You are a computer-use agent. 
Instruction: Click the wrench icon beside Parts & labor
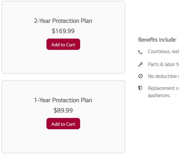coord(141,64)
